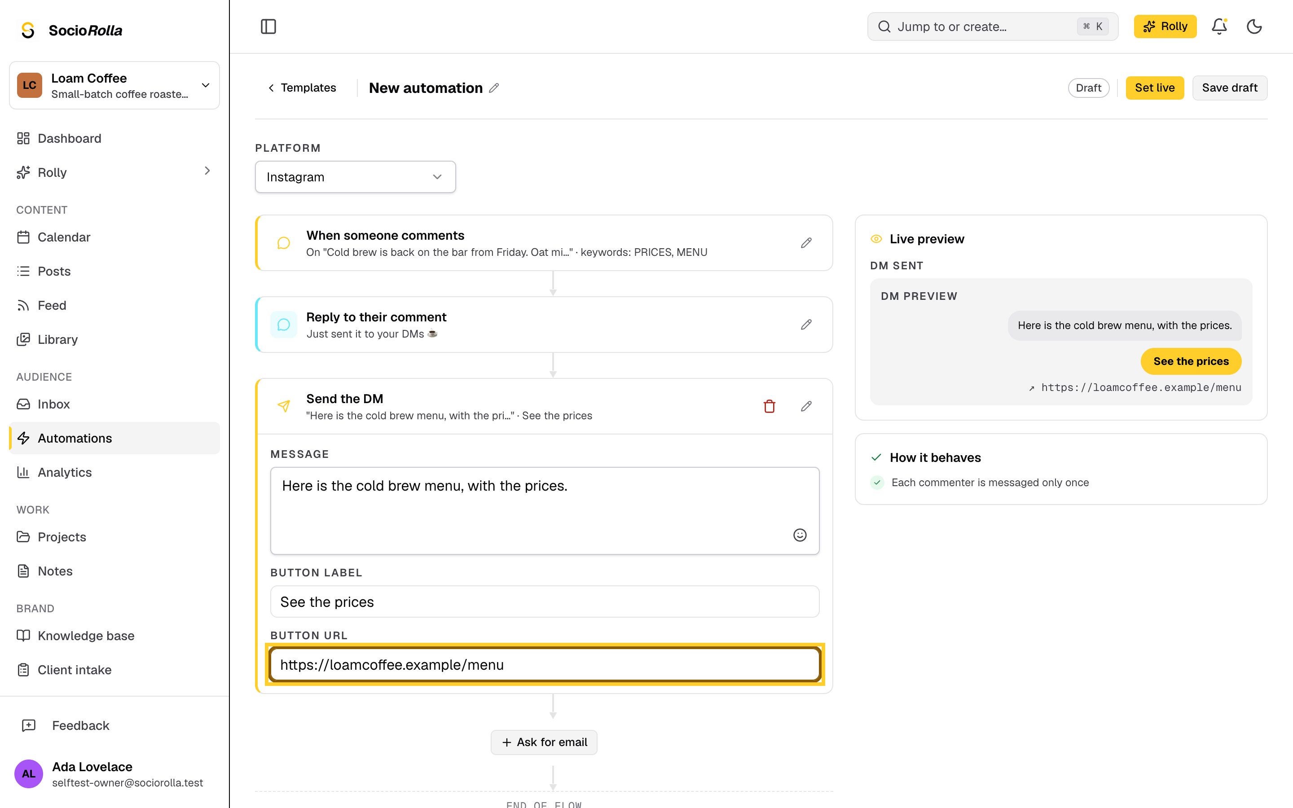Click Ada Lovelace profile avatar
Screen dimensions: 1293x808
point(29,774)
